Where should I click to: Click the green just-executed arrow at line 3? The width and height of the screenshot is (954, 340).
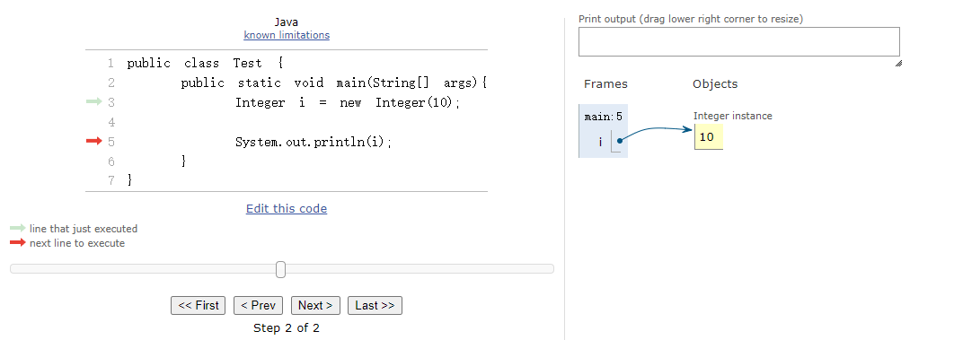[94, 102]
